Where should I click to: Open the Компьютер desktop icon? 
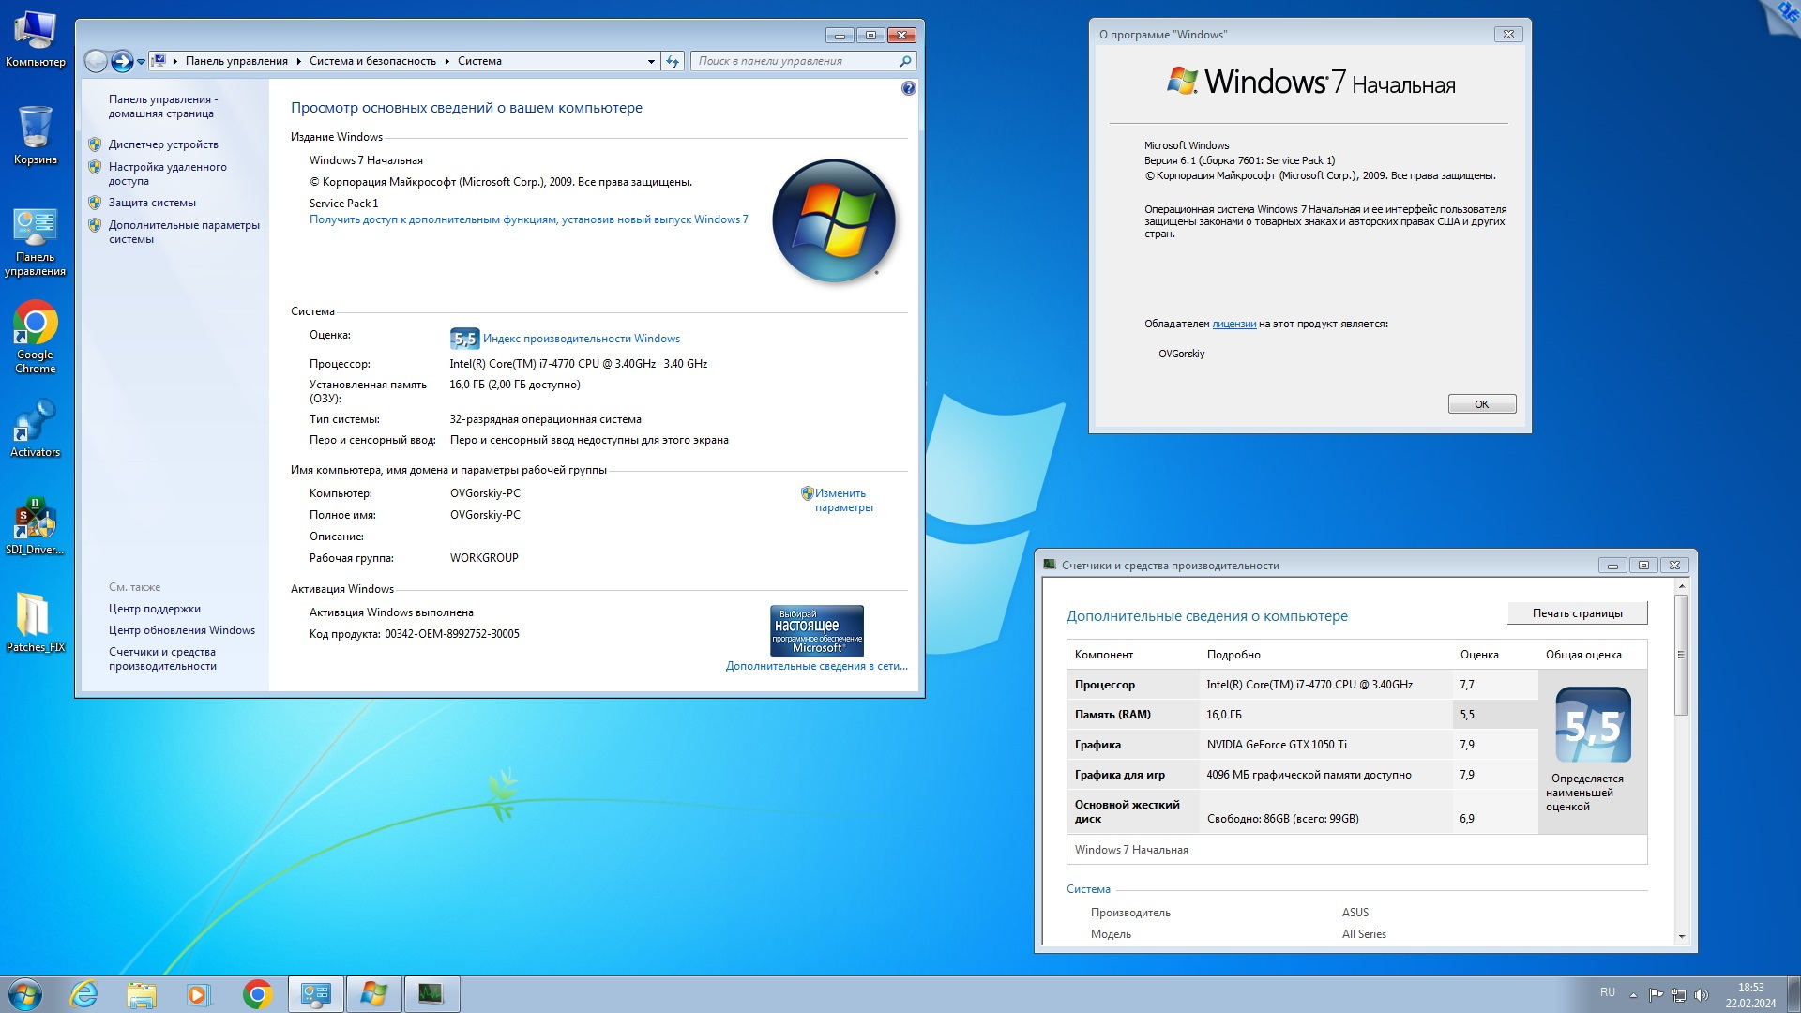(x=36, y=39)
